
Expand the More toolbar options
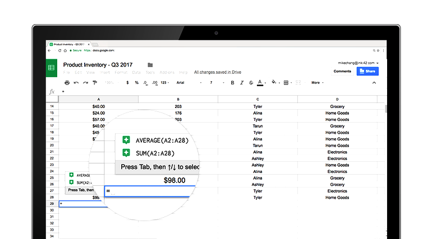tap(317, 82)
